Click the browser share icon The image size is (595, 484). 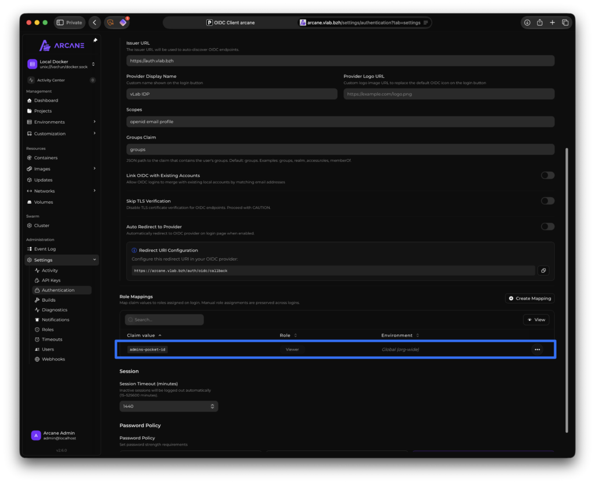pos(540,23)
